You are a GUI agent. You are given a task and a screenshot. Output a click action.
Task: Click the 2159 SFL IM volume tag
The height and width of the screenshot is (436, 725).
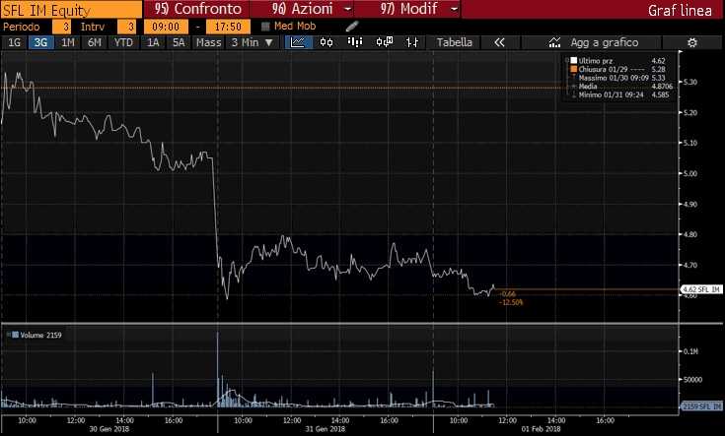point(701,406)
